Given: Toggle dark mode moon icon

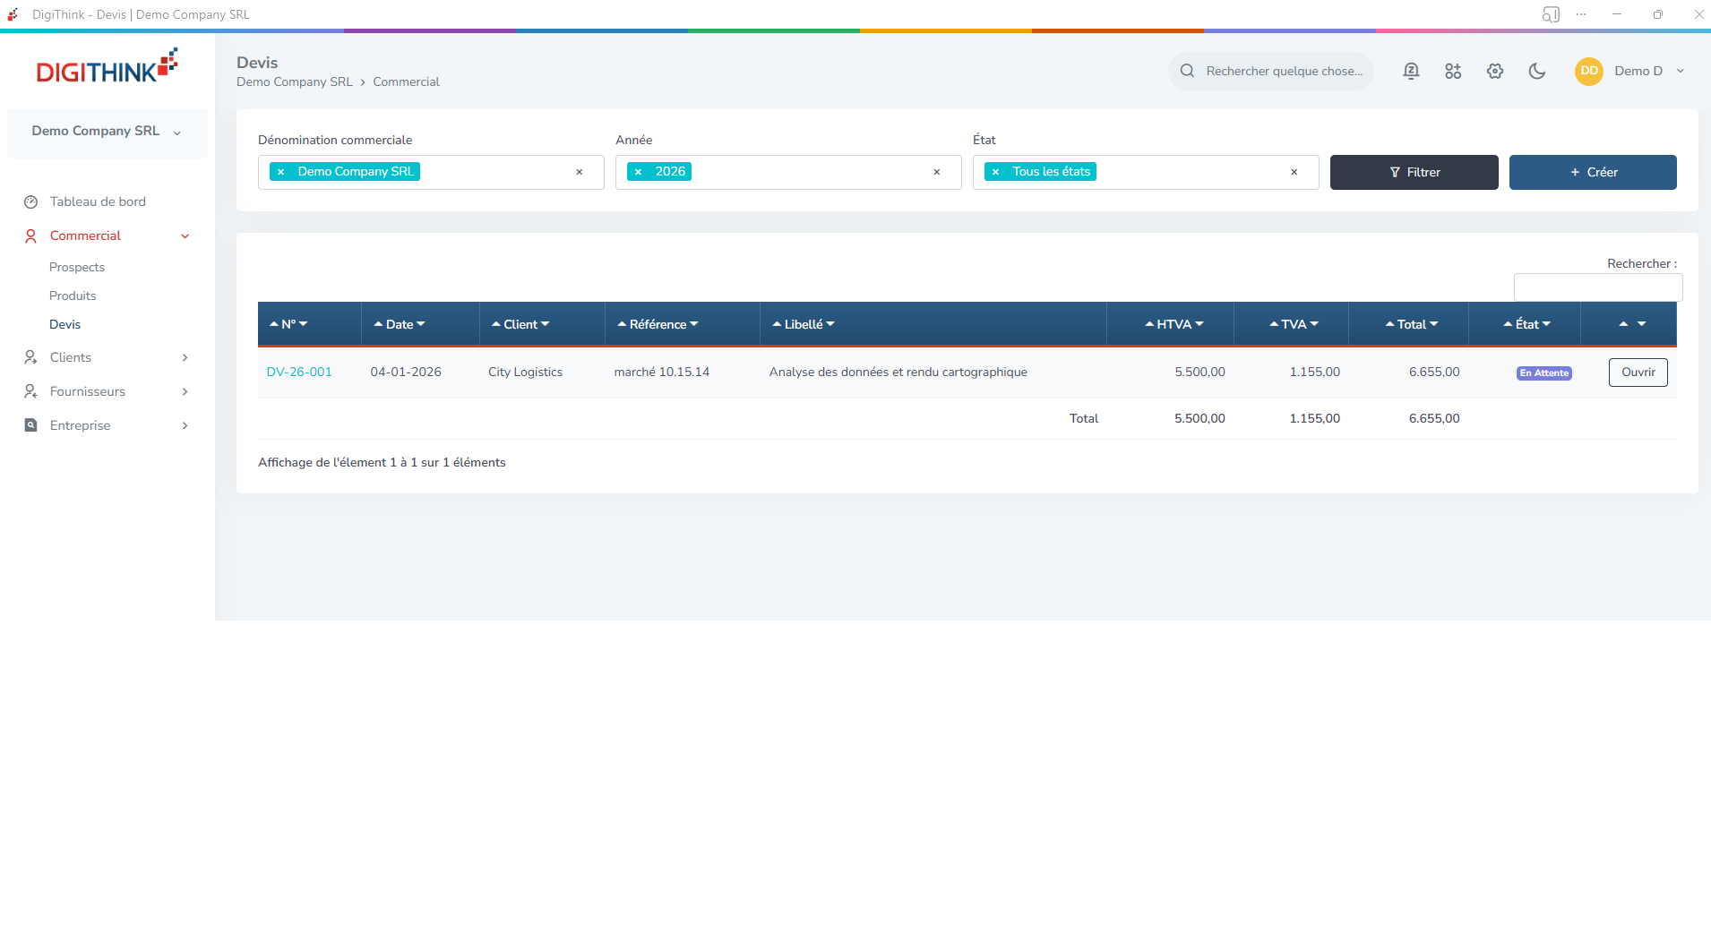Looking at the screenshot, I should pyautogui.click(x=1537, y=72).
